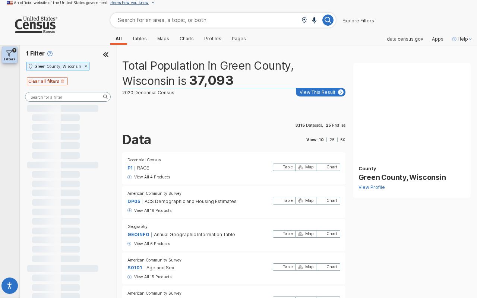
Task: Click the Table button for P1 RACE
Action: [x=284, y=167]
